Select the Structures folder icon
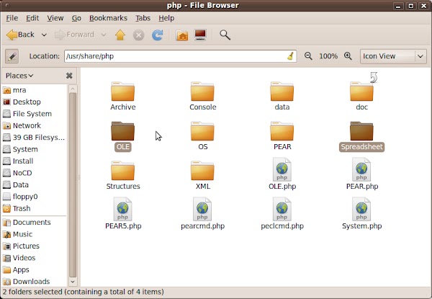Viewport: 432px width, 299px height. click(123, 171)
